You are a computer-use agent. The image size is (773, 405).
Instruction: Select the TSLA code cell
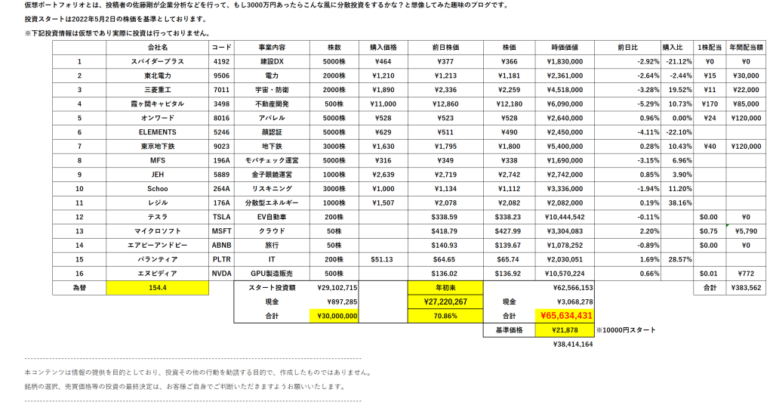point(221,217)
